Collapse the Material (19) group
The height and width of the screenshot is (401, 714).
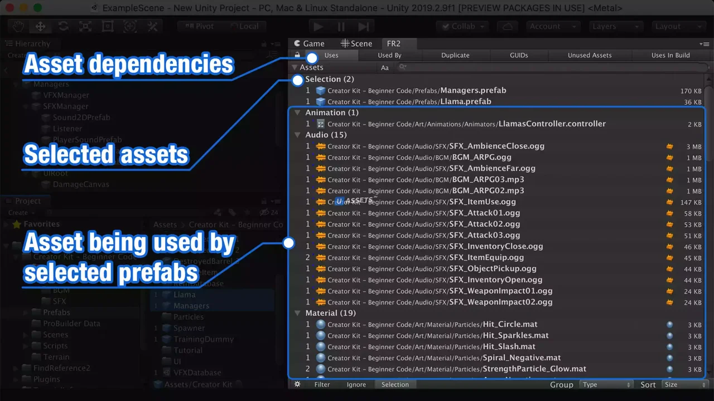298,313
